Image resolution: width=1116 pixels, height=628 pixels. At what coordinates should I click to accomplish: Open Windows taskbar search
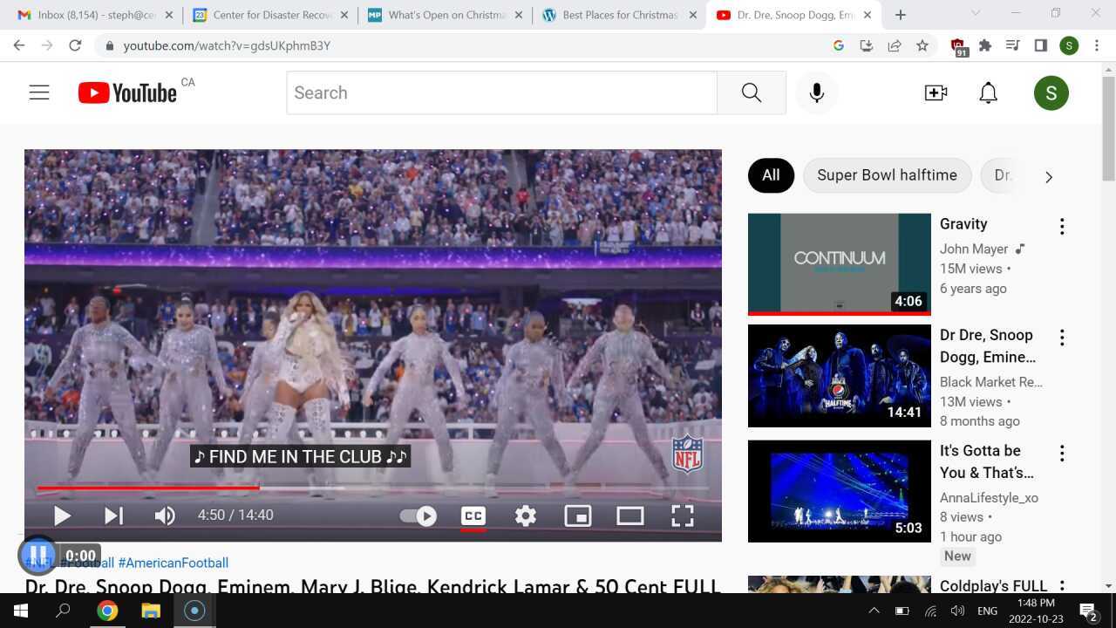[63, 611]
